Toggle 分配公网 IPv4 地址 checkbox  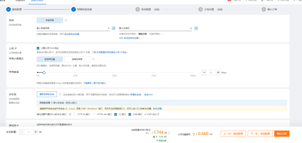coord(38,48)
